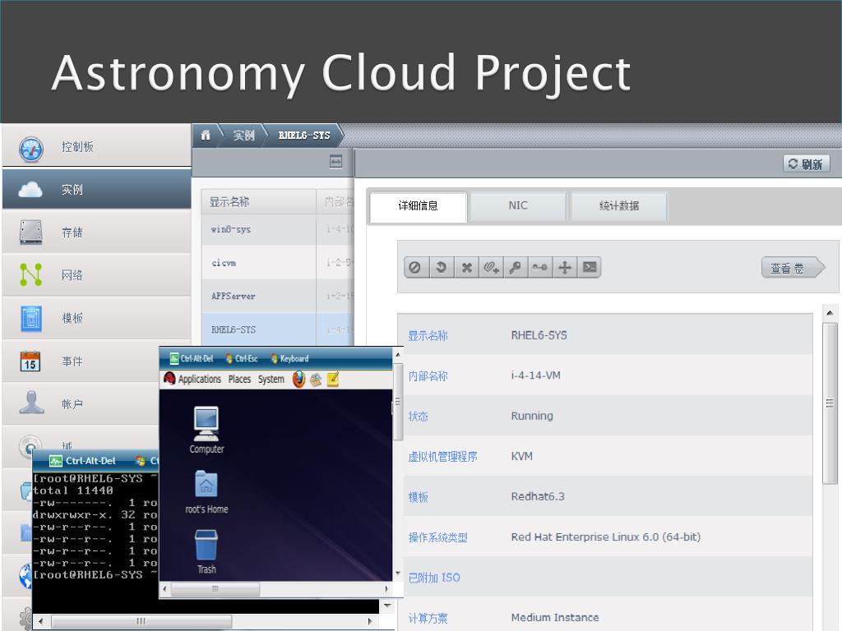The width and height of the screenshot is (842, 631).
Task: Switch to the 详细信息 tab
Action: [418, 206]
